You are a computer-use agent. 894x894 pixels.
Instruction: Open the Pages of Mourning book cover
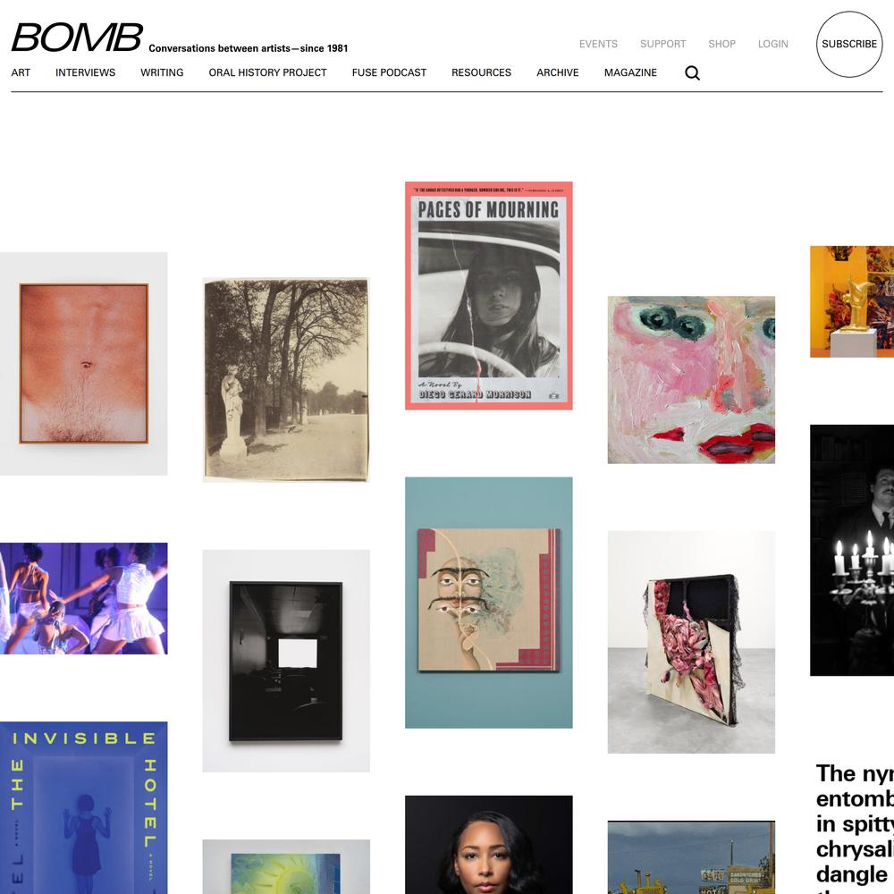pyautogui.click(x=489, y=295)
